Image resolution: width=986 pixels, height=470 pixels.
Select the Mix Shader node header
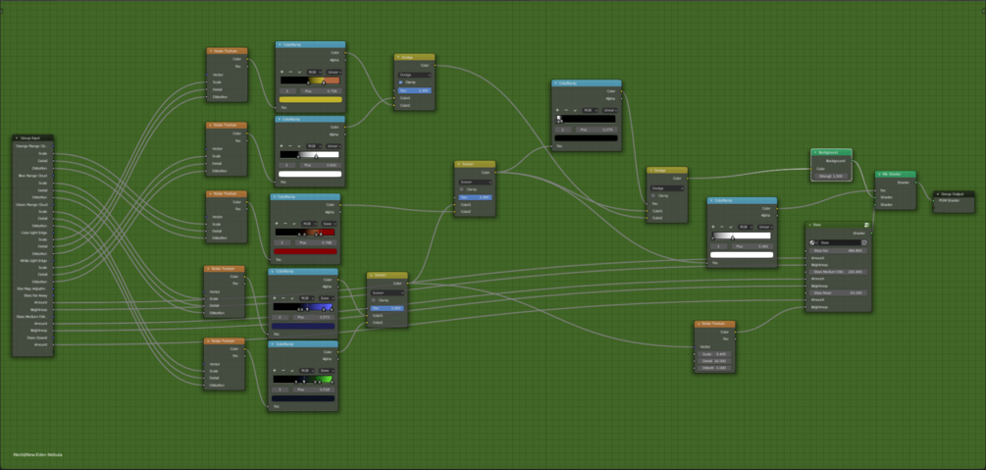pyautogui.click(x=896, y=175)
